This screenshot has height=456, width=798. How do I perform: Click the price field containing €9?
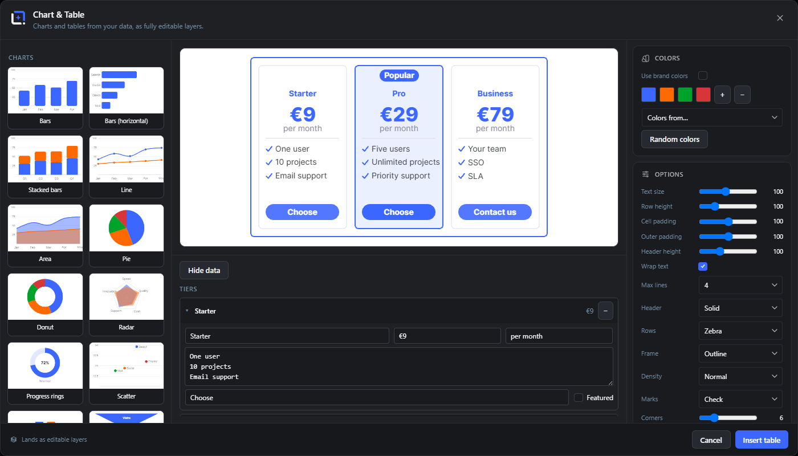pyautogui.click(x=447, y=336)
